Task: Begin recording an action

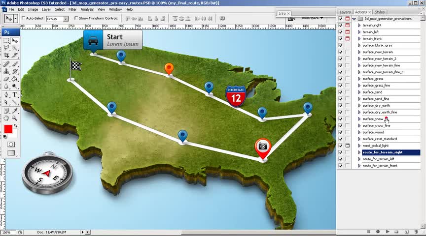Action: (x=378, y=232)
